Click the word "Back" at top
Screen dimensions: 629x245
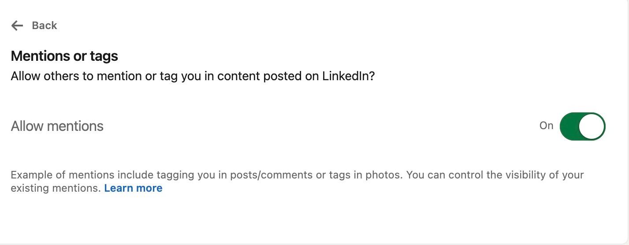tap(45, 26)
